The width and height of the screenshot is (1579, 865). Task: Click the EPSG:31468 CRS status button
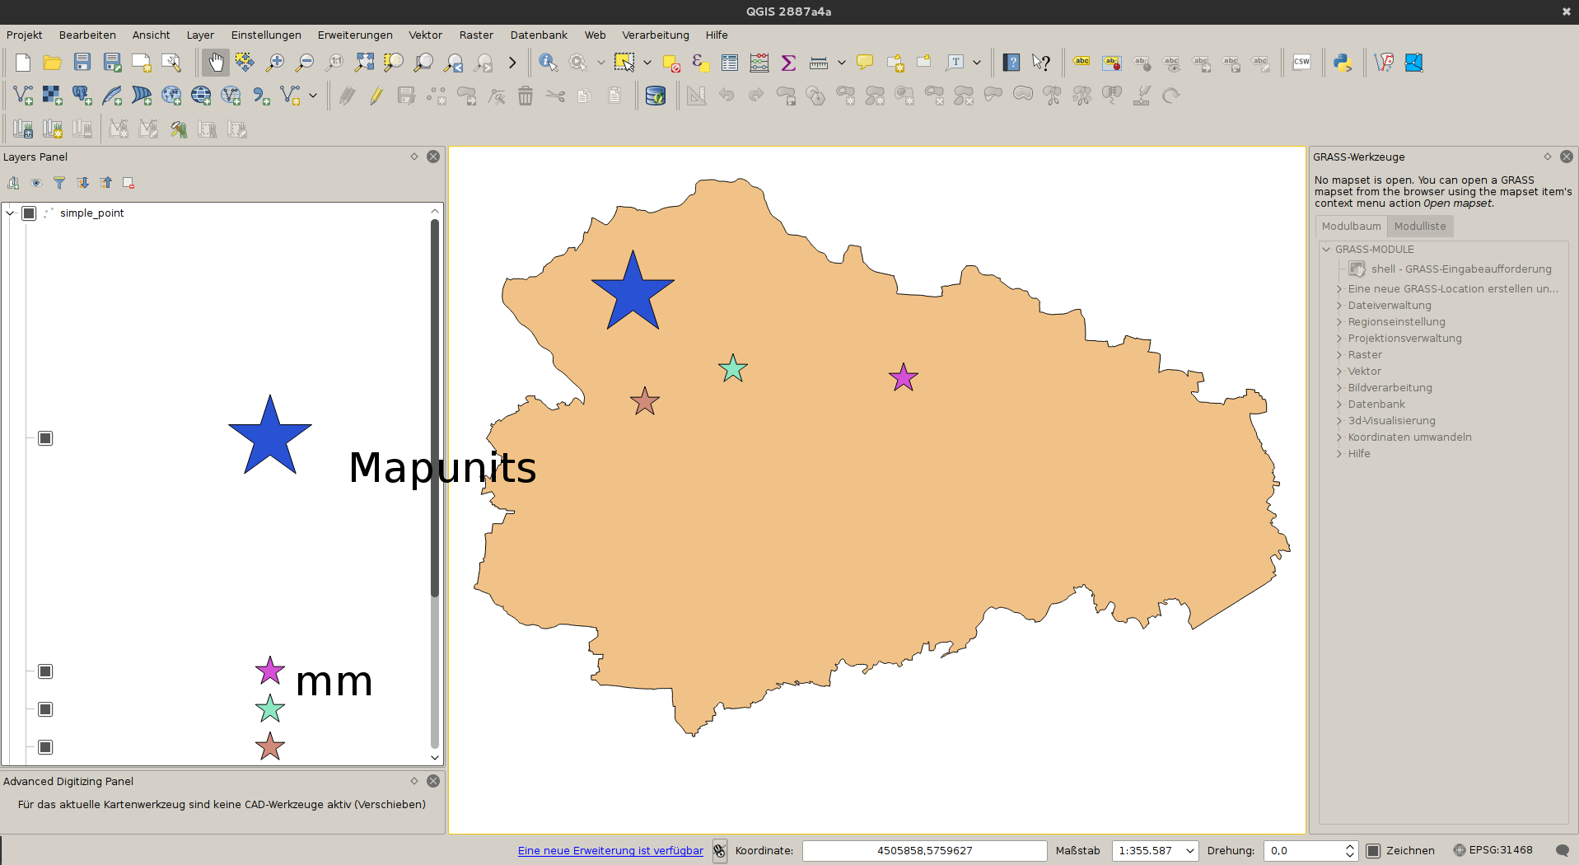[x=1493, y=850]
